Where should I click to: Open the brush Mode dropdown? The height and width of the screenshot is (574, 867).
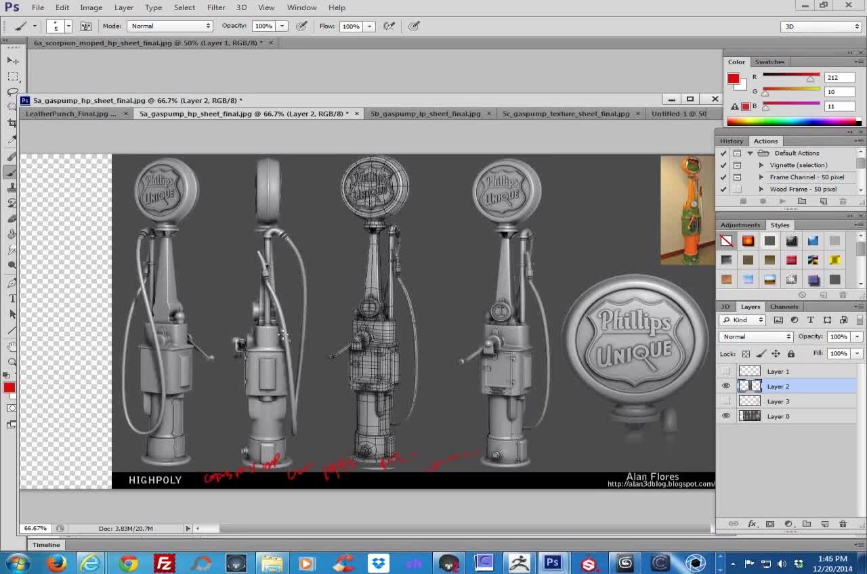[x=169, y=26]
